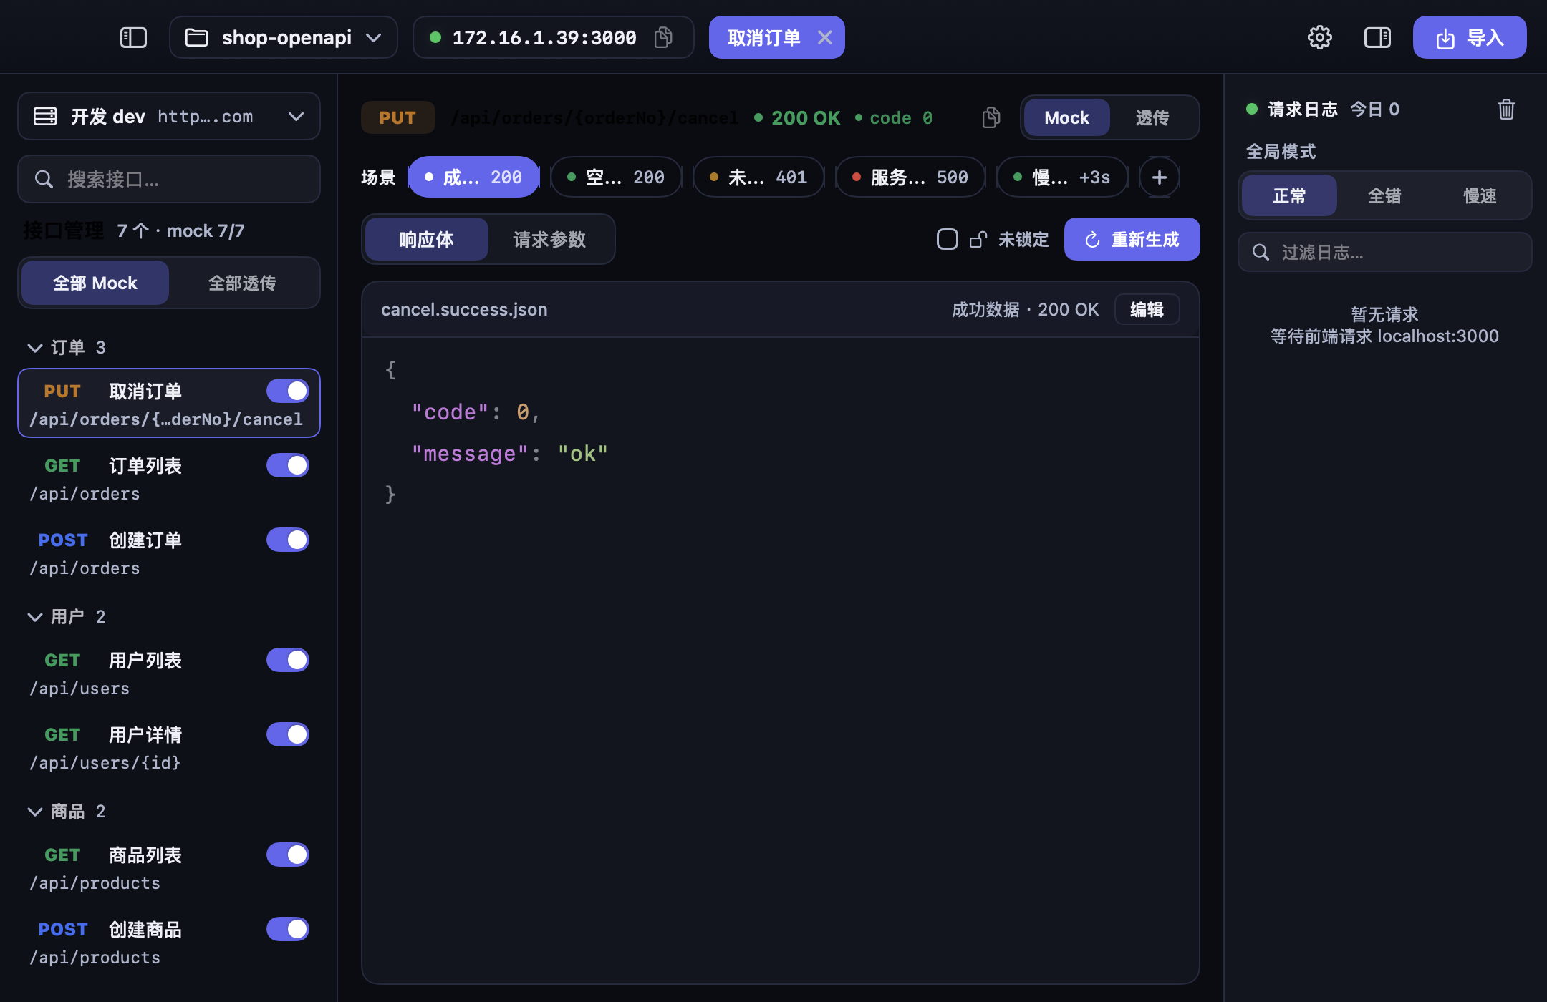Viewport: 1547px width, 1002px height.
Task: Collapse the 用户 group
Action: [34, 617]
